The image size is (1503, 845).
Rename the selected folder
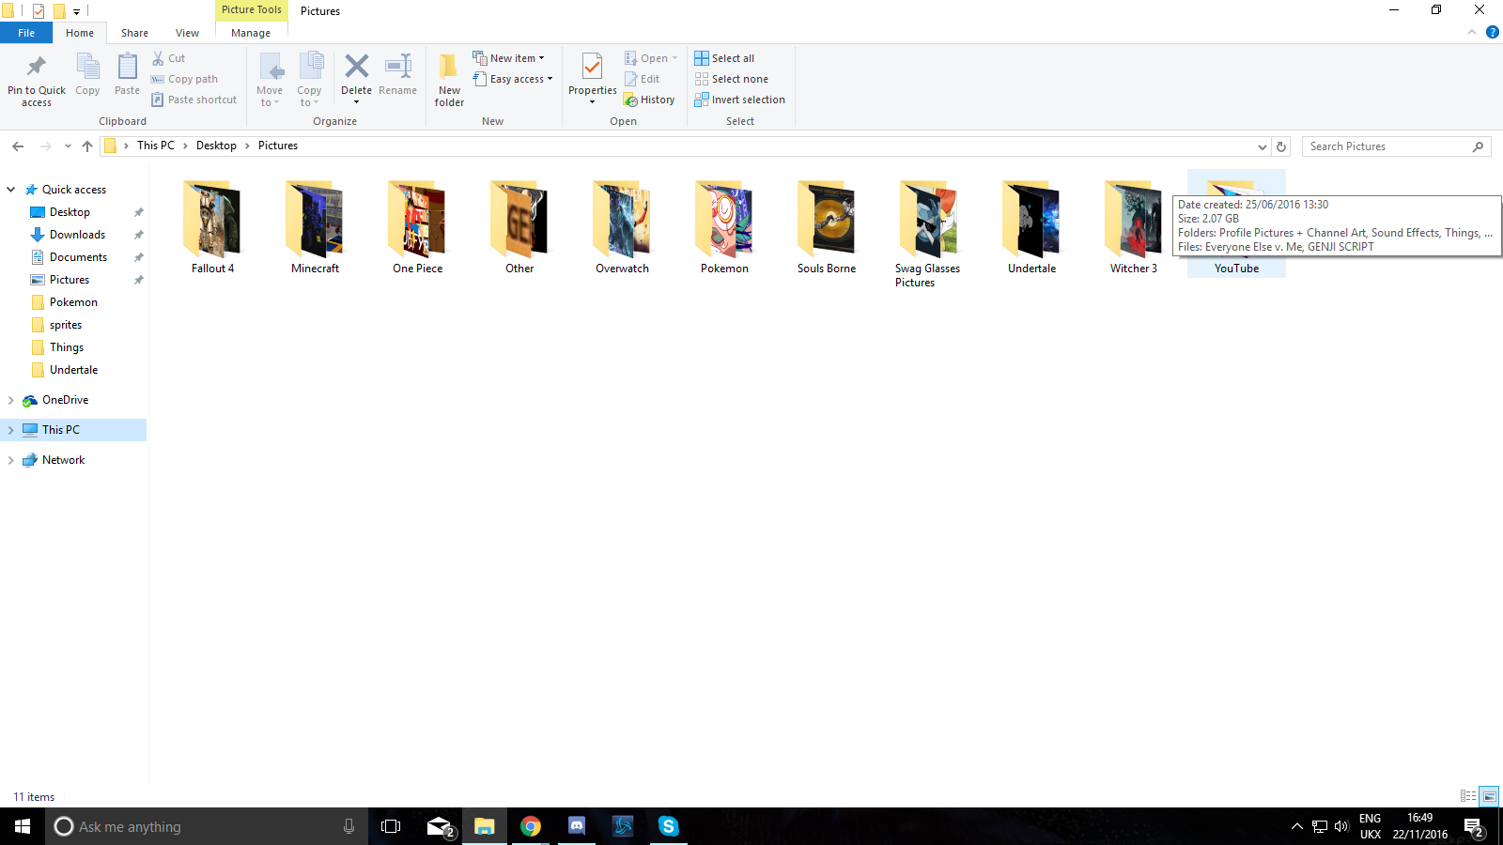pos(398,74)
